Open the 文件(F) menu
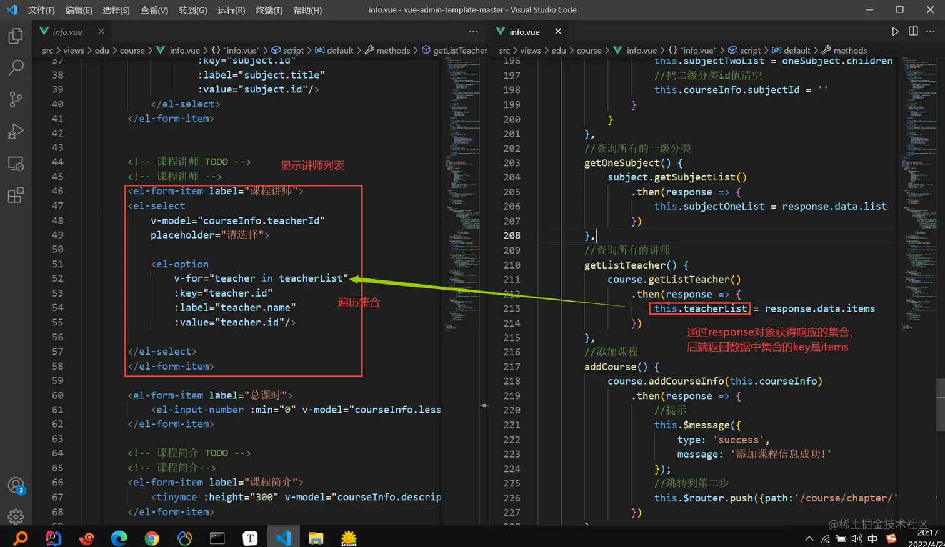 (41, 10)
